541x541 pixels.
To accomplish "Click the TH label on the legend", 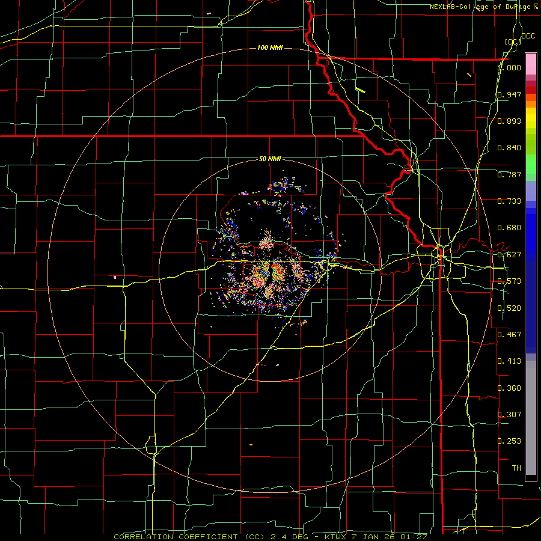I will (x=516, y=468).
